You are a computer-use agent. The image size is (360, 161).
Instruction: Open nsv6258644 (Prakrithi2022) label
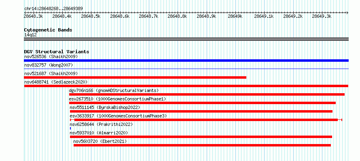tap(101, 124)
